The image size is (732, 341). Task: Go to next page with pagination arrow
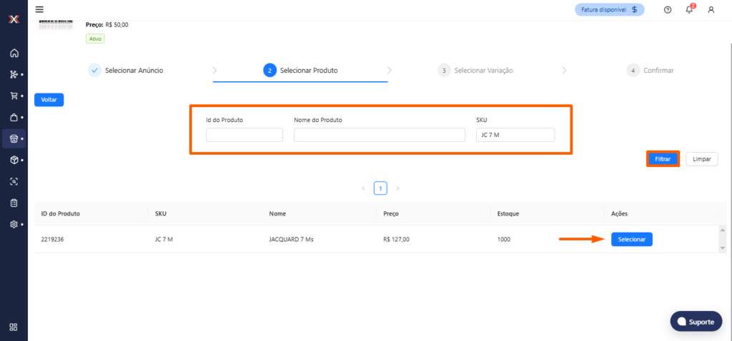397,188
